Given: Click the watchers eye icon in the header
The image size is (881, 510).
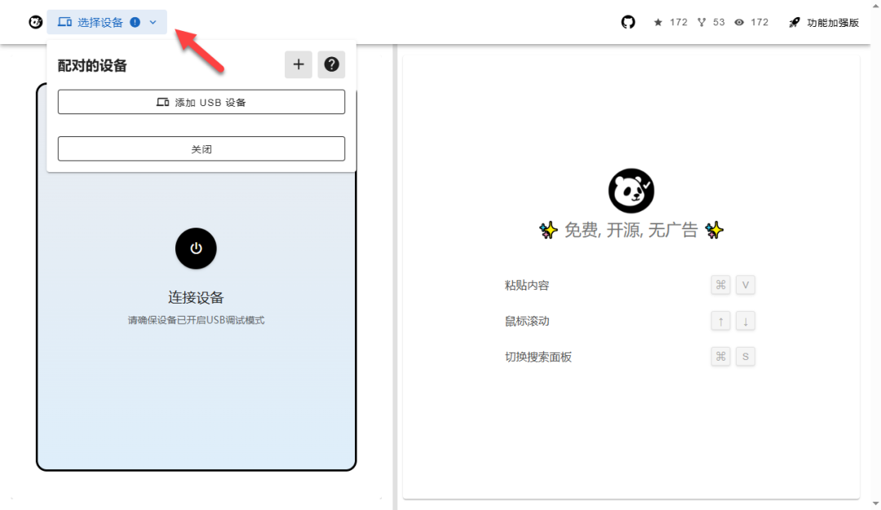Looking at the screenshot, I should [738, 22].
